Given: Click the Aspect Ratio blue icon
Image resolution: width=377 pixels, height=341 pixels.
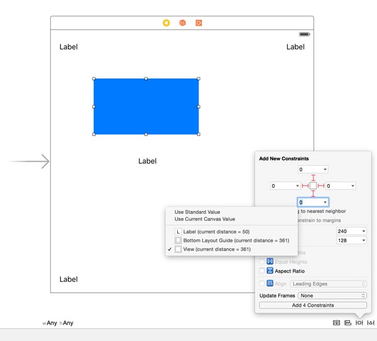Looking at the screenshot, I should 270,271.
